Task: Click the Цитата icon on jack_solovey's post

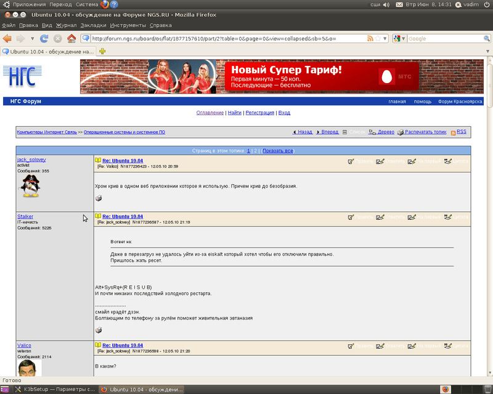Action: tap(448, 161)
